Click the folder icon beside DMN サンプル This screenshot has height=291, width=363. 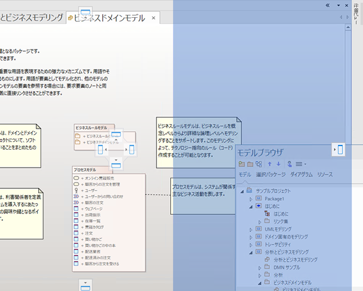[267, 267]
